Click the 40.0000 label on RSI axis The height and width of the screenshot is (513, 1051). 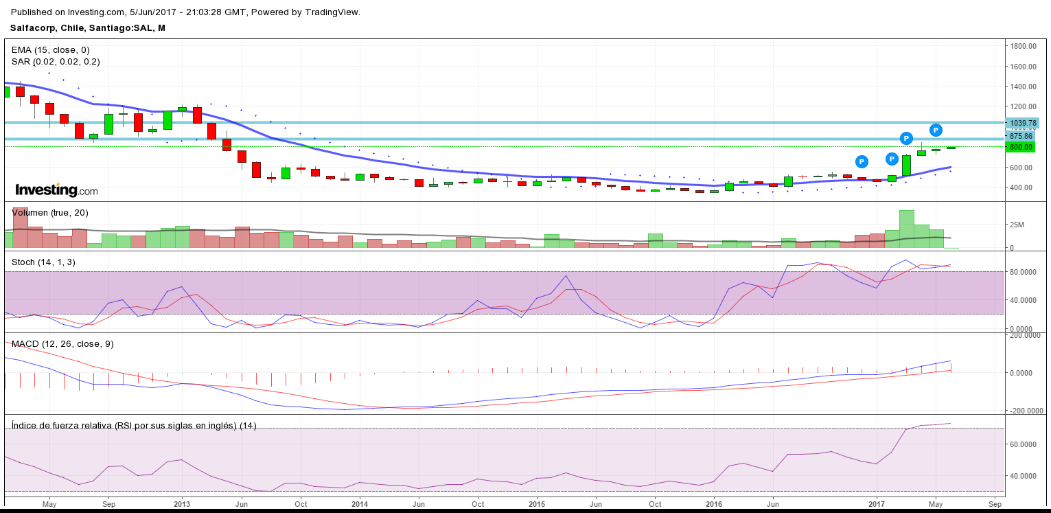[x=1023, y=475]
